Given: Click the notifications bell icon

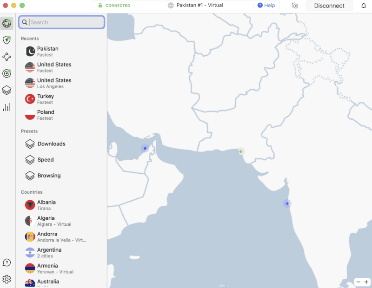Looking at the screenshot, I should pyautogui.click(x=363, y=6).
